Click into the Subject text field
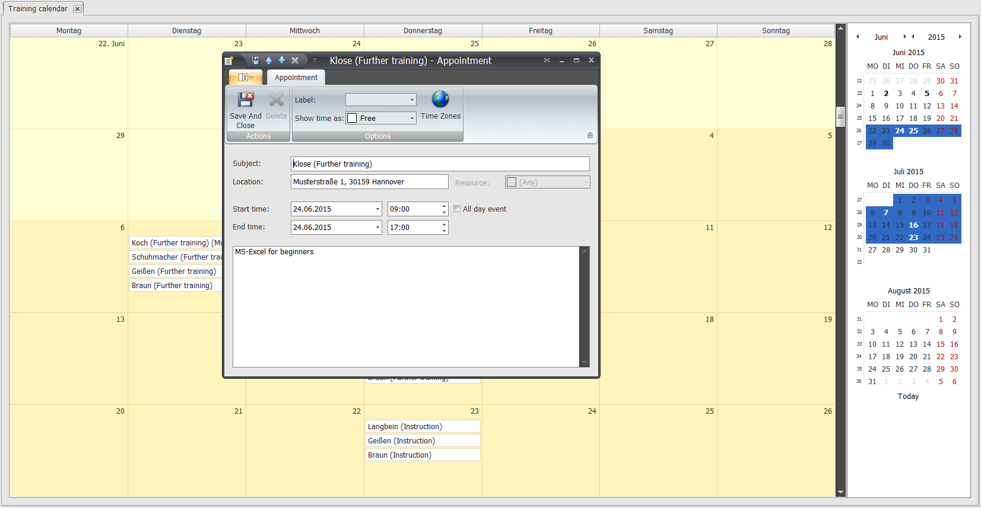 [440, 164]
